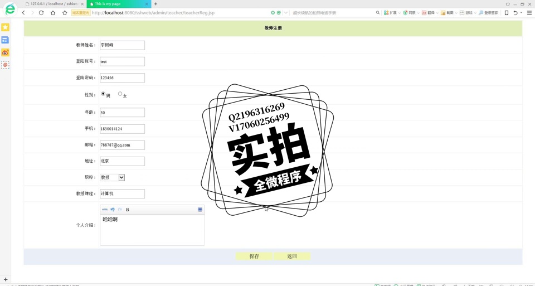This screenshot has height=286, width=535.
Task: Click the browser skin icon in title bar
Action: point(508,4)
